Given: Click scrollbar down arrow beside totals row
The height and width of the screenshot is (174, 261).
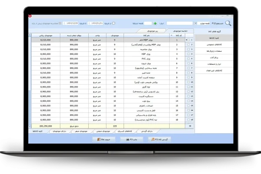Looking at the screenshot, I should (30, 127).
